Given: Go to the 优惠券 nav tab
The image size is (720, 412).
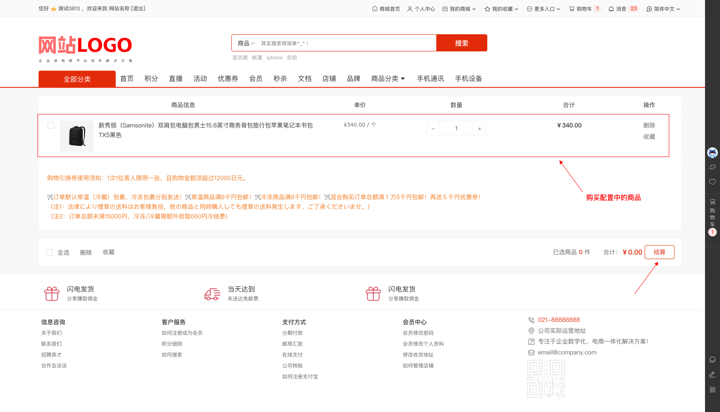Looking at the screenshot, I should pos(228,79).
